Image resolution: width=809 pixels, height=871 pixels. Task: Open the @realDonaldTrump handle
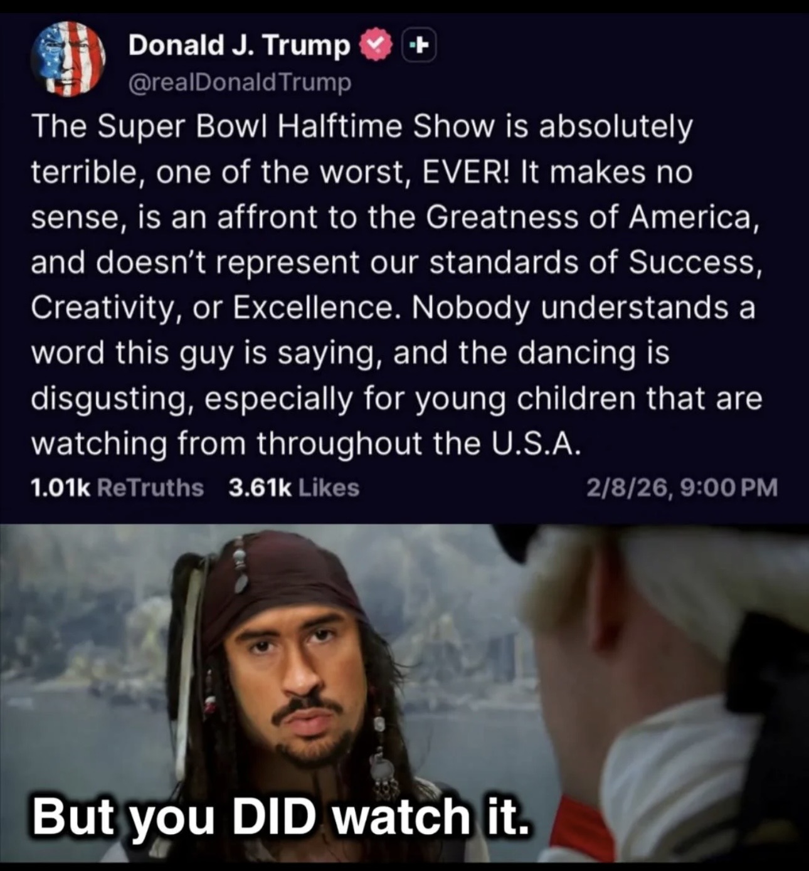click(x=240, y=83)
